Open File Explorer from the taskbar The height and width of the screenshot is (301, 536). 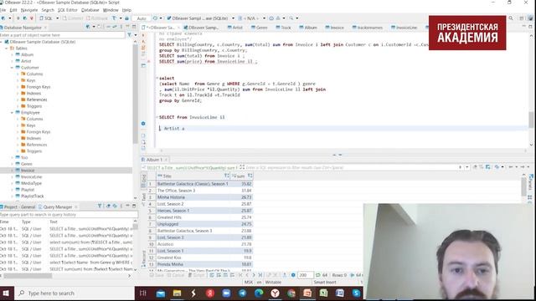click(177, 293)
